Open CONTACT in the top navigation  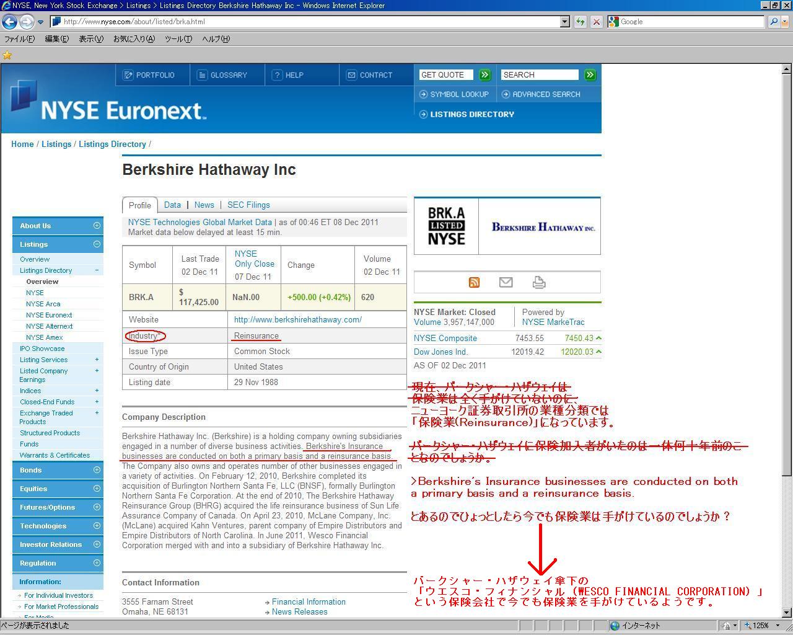pyautogui.click(x=370, y=75)
